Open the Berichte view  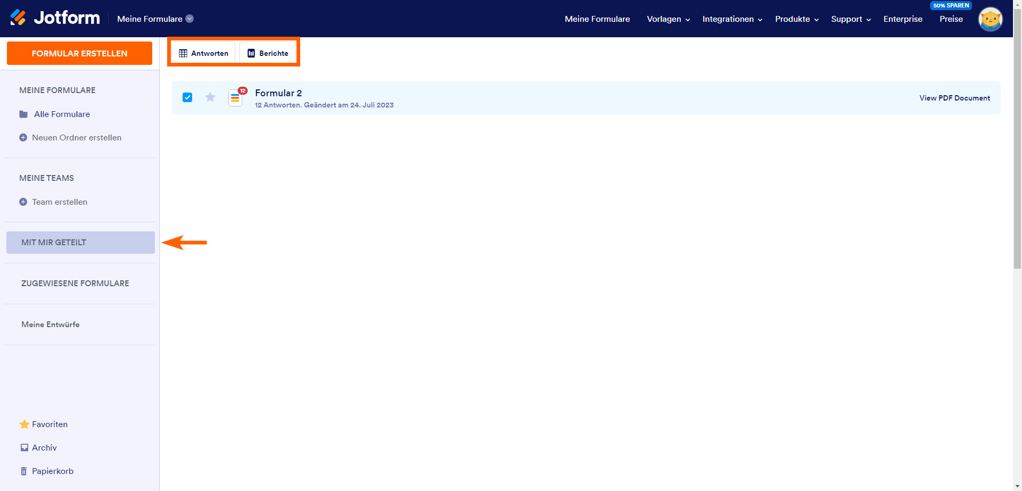pos(268,53)
